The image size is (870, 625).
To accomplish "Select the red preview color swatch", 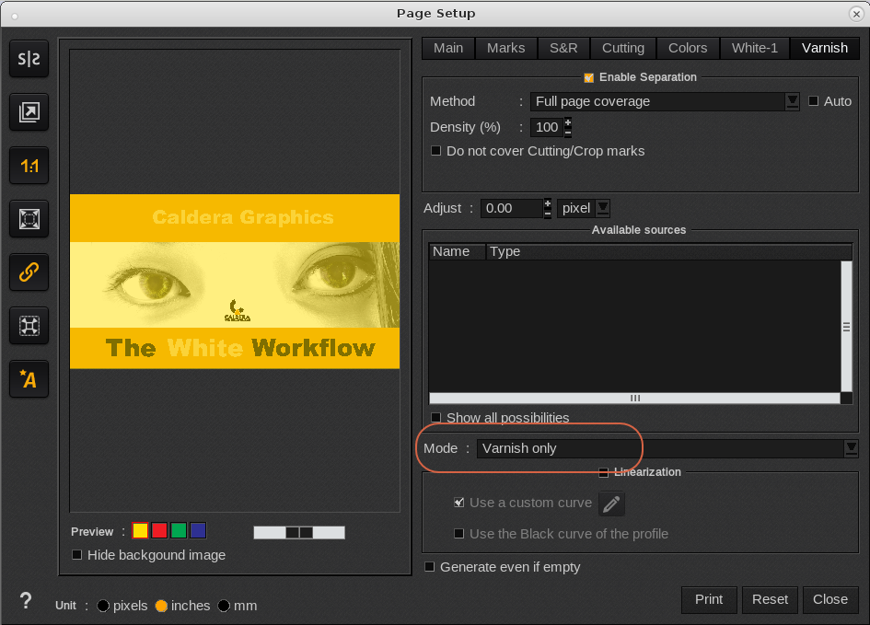I will point(159,531).
